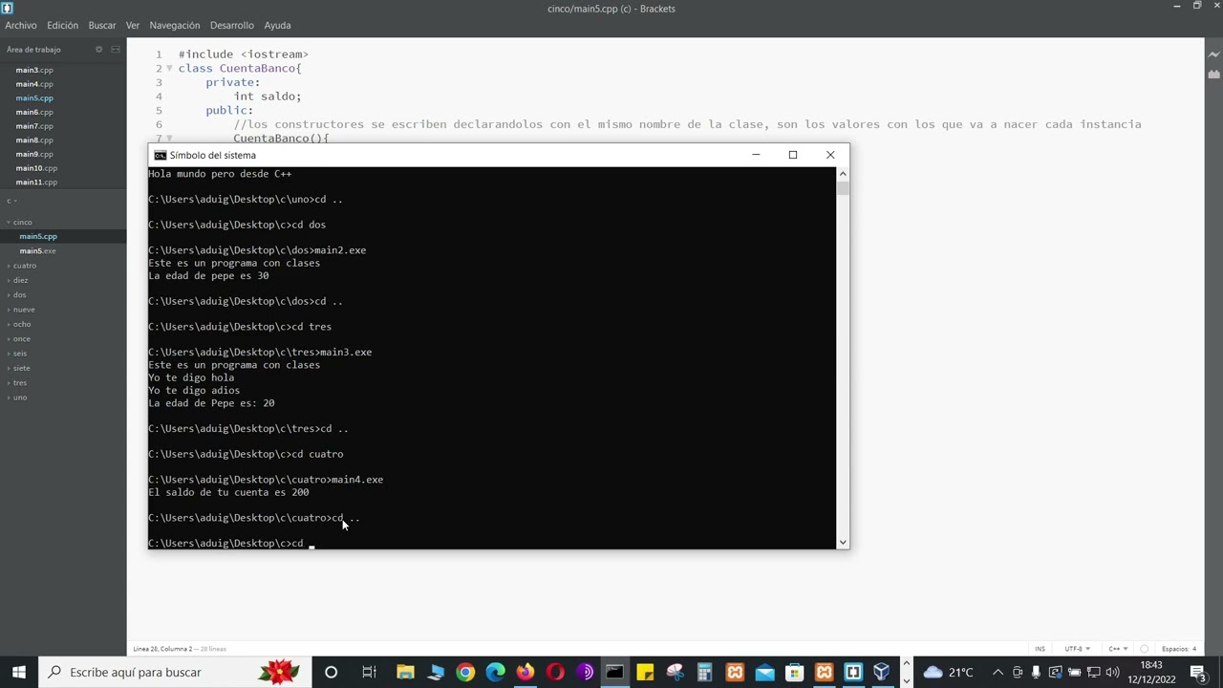1223x688 pixels.
Task: Click Cortana circle icon on taskbar
Action: (x=331, y=672)
